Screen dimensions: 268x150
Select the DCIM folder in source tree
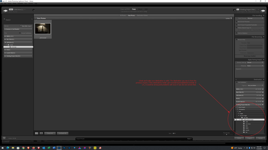[11, 45]
